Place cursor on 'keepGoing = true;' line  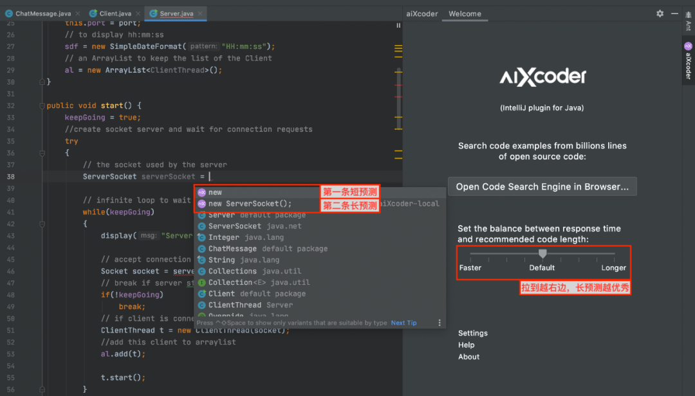pyautogui.click(x=103, y=118)
